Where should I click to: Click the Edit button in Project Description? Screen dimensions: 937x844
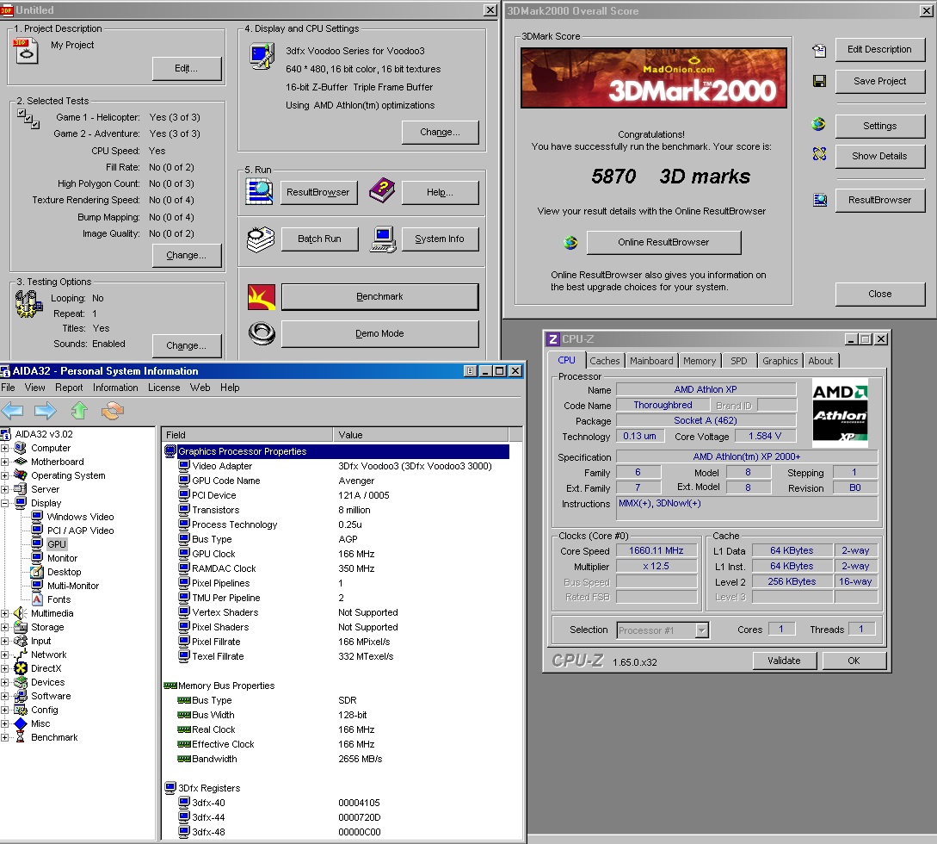[x=186, y=69]
